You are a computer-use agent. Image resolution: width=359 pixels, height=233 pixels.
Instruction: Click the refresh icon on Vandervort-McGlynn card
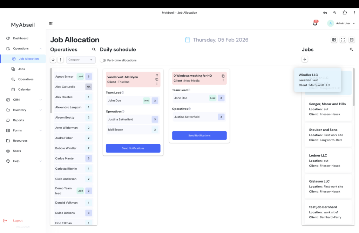click(x=157, y=75)
